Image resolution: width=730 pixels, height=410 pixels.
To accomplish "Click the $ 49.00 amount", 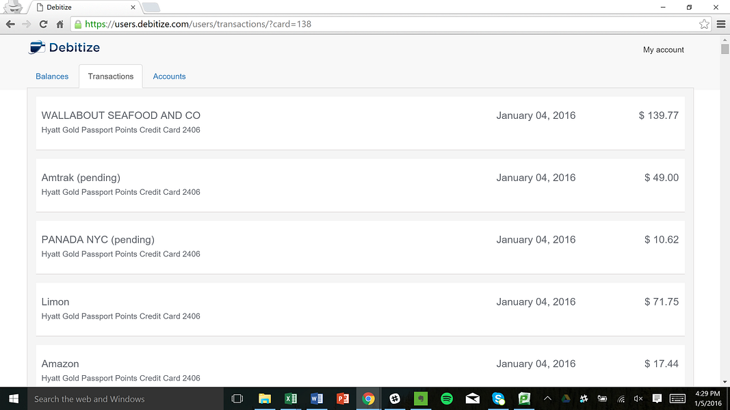I will coord(662,178).
